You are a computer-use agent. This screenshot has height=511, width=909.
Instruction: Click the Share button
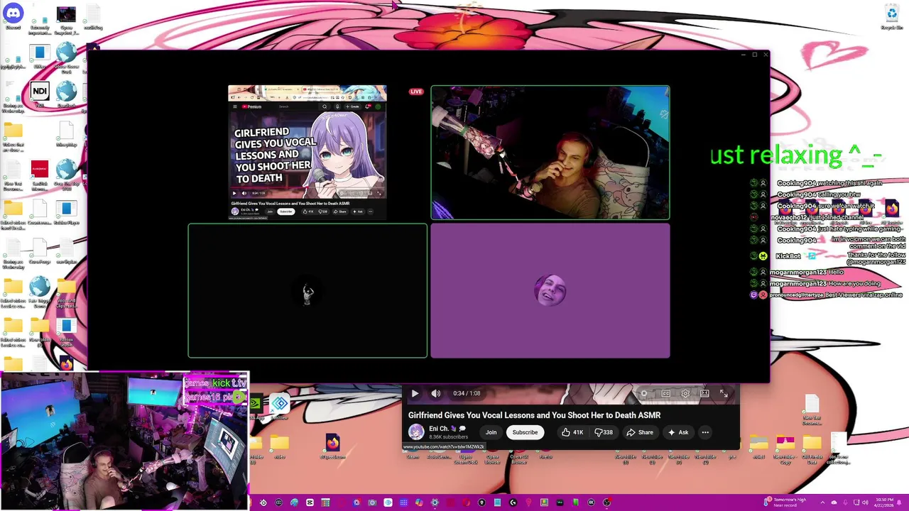640,432
